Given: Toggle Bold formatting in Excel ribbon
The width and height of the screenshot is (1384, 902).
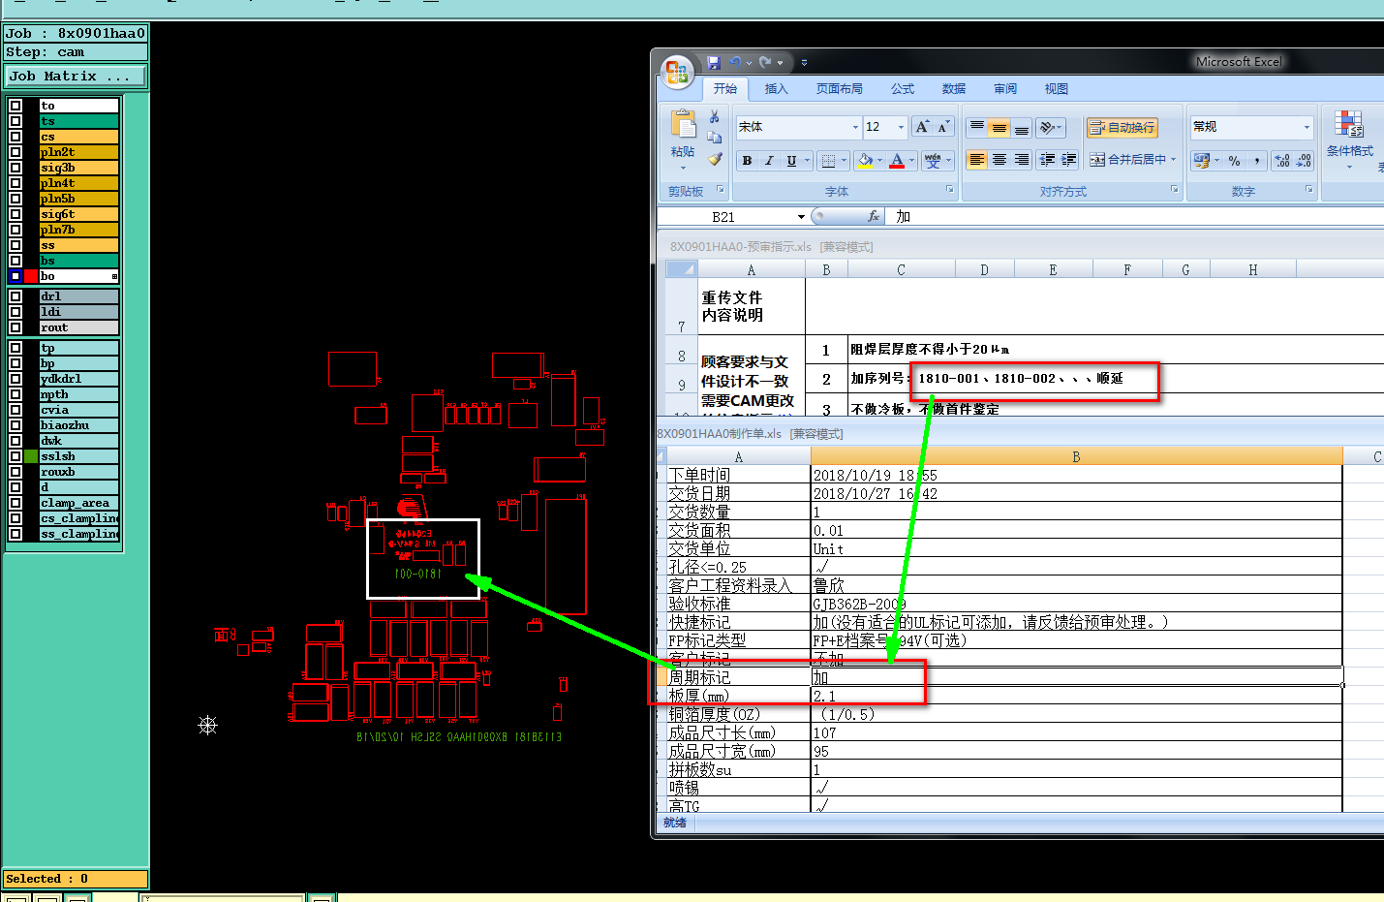Looking at the screenshot, I should coord(747,161).
